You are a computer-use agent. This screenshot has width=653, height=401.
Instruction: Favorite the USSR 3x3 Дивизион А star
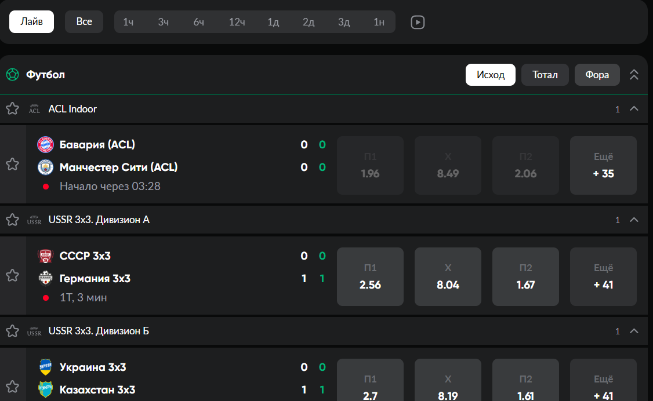(x=13, y=220)
